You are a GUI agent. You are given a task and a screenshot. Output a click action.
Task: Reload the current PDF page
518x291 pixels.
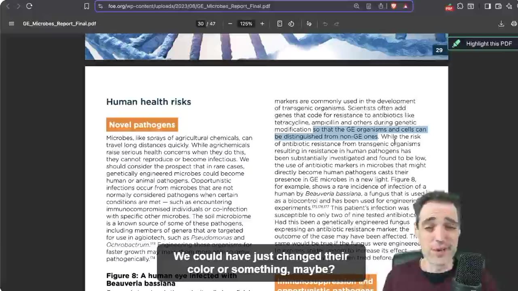29,6
